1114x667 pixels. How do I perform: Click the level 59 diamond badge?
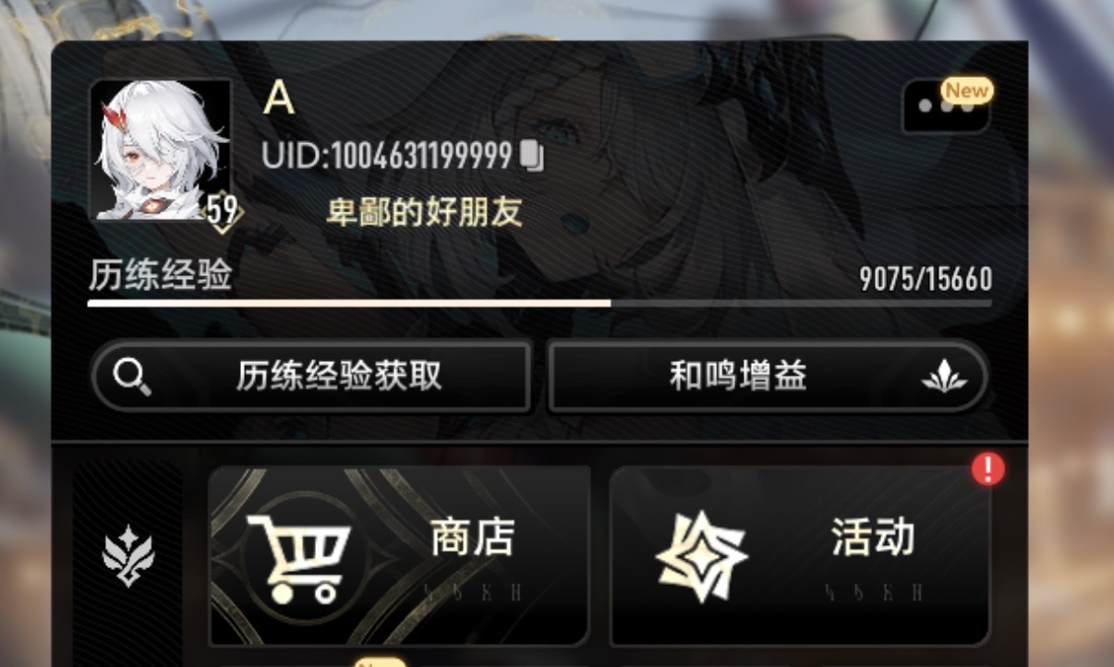tap(223, 211)
